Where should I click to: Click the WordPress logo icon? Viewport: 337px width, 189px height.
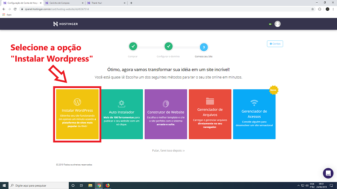(x=77, y=102)
